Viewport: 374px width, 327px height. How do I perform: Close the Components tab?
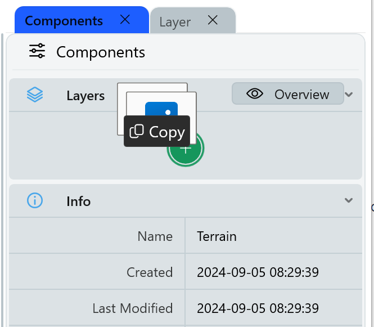click(x=125, y=20)
